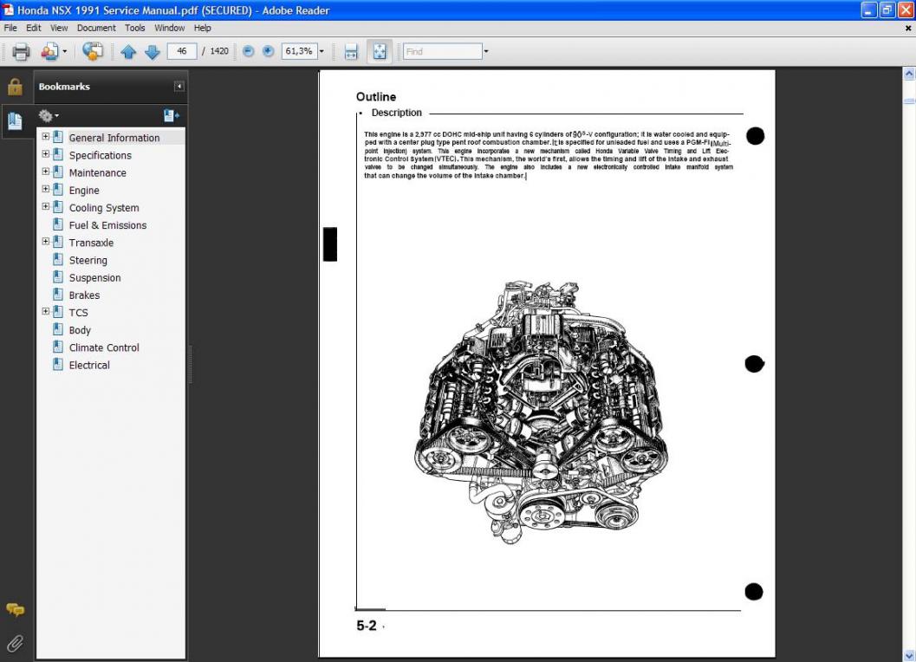Click bookmark icon beside Suspension
This screenshot has height=662, width=916.
click(58, 277)
